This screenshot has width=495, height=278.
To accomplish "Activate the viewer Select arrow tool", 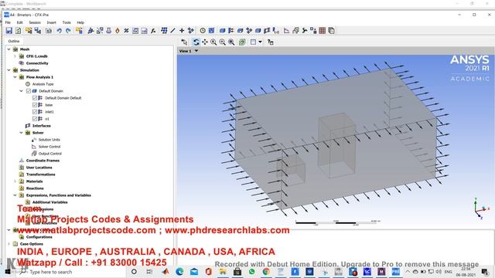I will [x=184, y=42].
